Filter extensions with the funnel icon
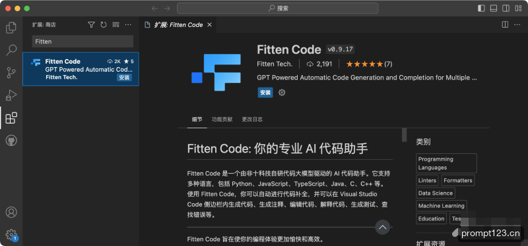 tap(91, 24)
